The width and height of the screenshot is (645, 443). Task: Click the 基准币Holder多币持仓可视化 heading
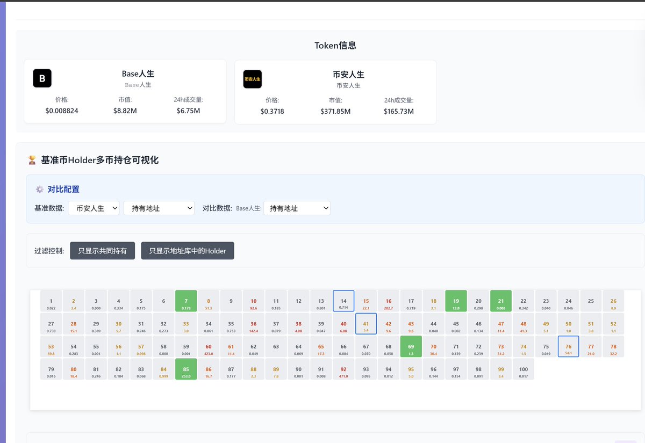tap(99, 160)
